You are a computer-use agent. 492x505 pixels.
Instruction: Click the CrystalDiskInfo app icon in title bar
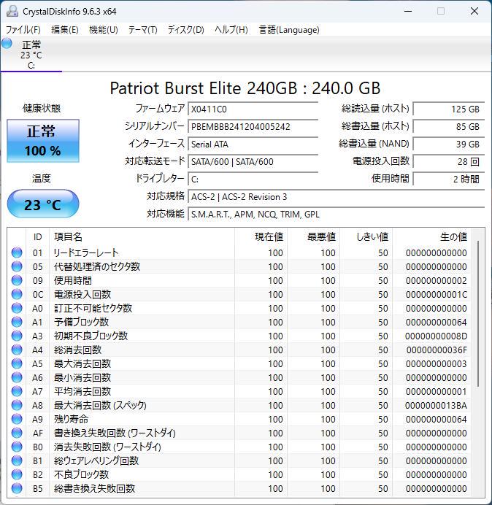click(x=12, y=11)
